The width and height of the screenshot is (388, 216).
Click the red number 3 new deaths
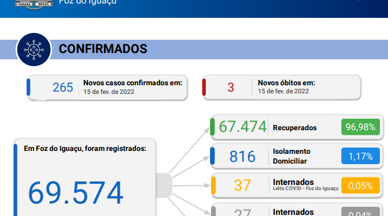[231, 88]
